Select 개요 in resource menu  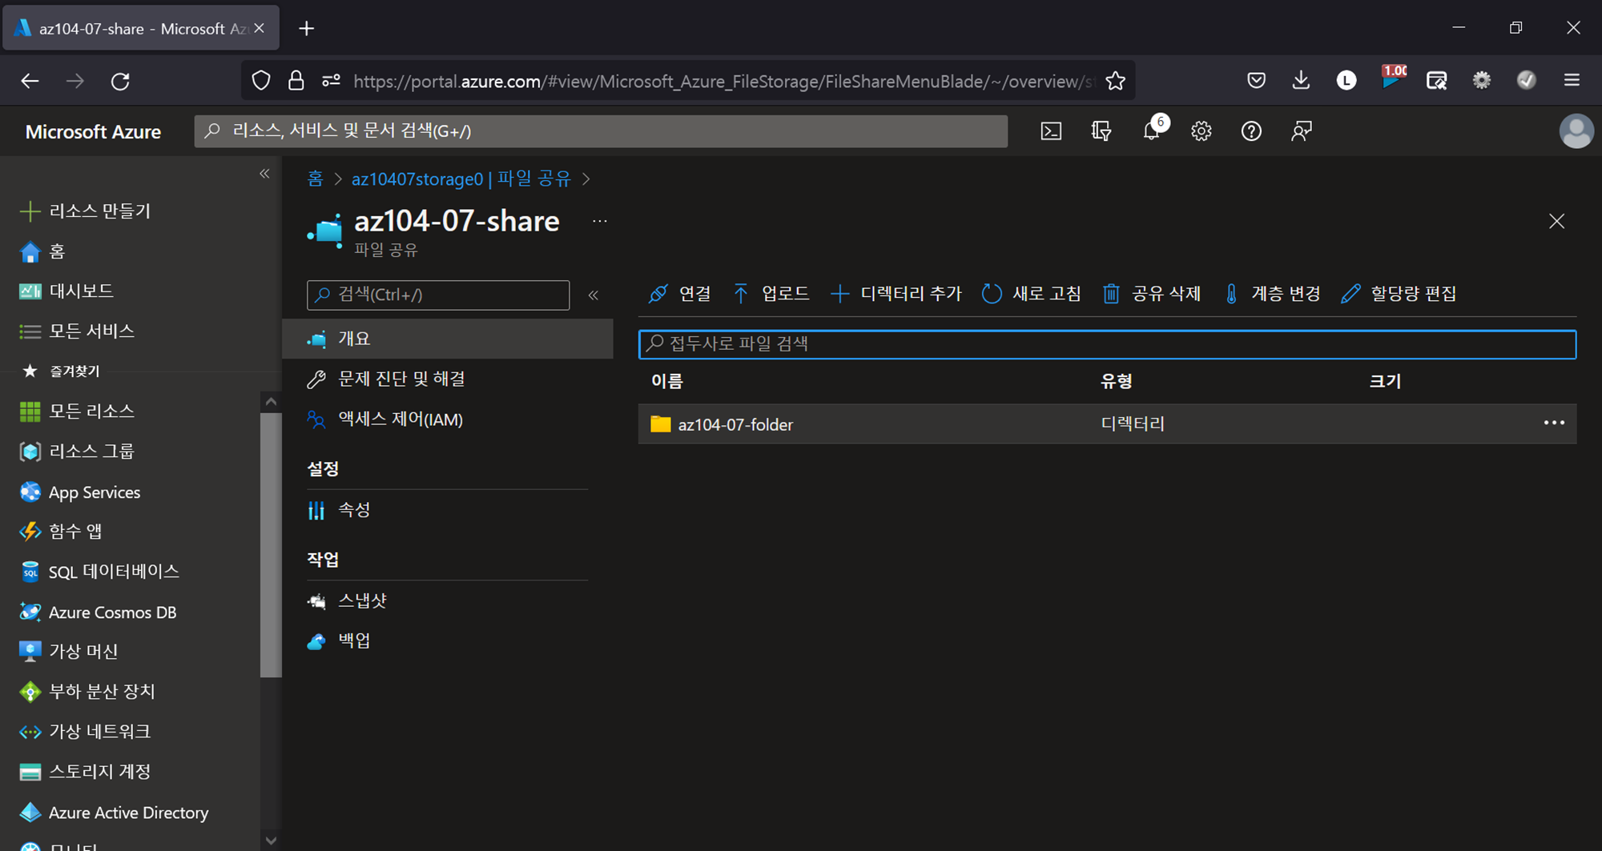[x=448, y=339]
